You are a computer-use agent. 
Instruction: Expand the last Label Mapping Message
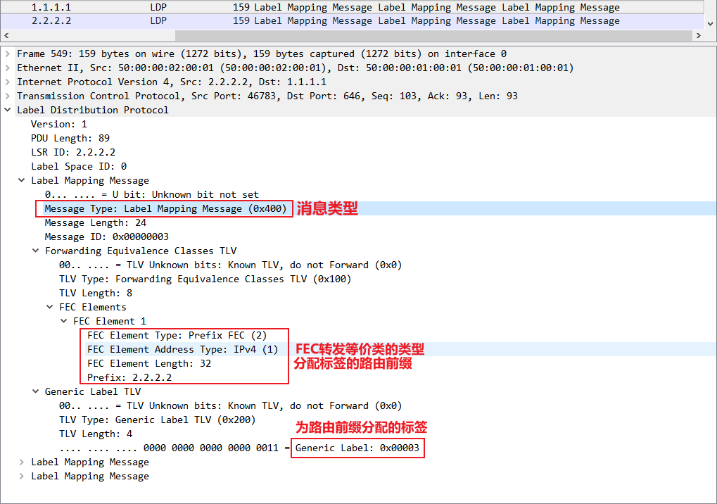point(22,477)
